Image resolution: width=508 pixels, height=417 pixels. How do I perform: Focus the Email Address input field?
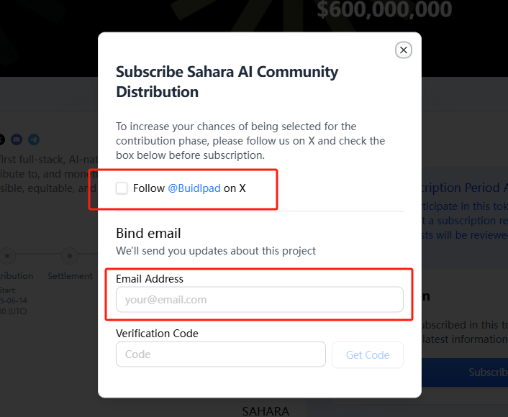260,300
